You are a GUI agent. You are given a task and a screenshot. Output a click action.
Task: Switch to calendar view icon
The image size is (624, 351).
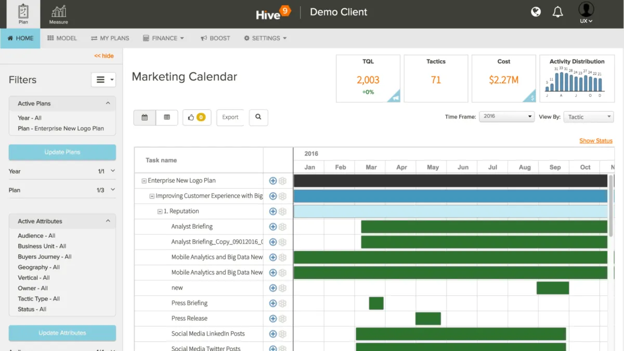[x=145, y=118]
